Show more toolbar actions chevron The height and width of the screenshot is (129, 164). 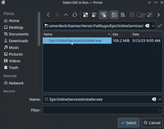158,15
